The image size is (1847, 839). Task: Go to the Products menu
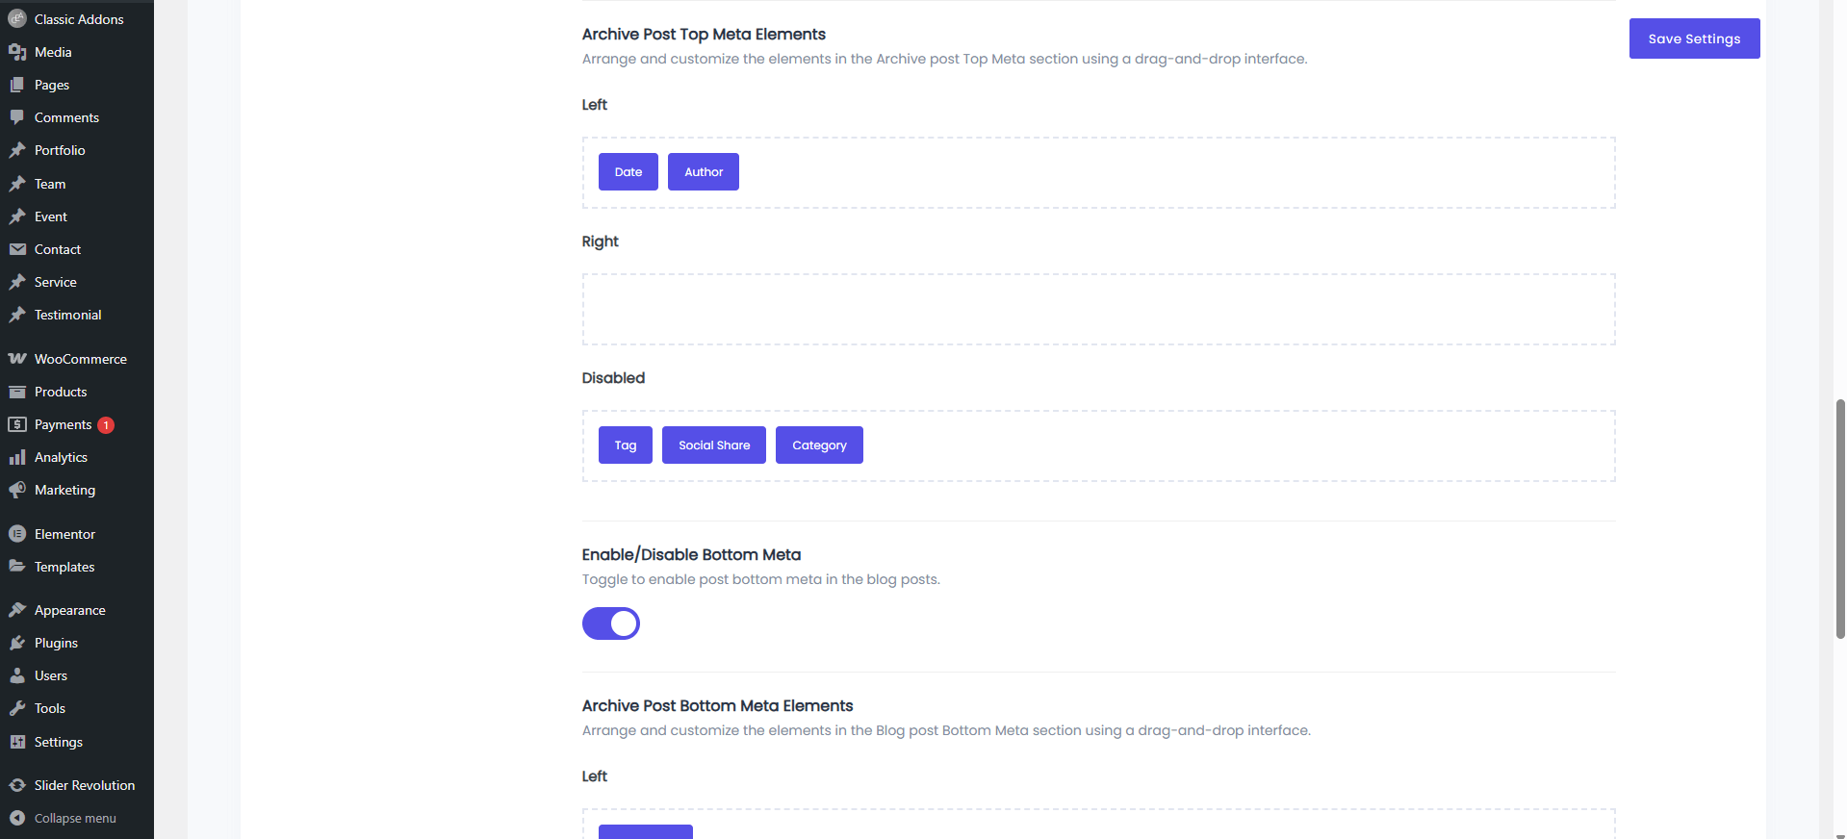coord(61,392)
